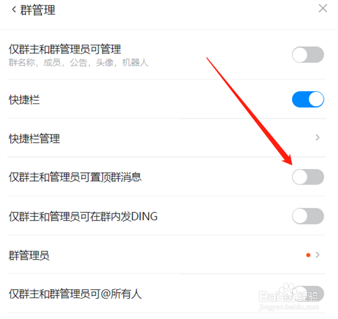Enable 仅群主和管理员可置顶群消息 switch

click(x=308, y=177)
